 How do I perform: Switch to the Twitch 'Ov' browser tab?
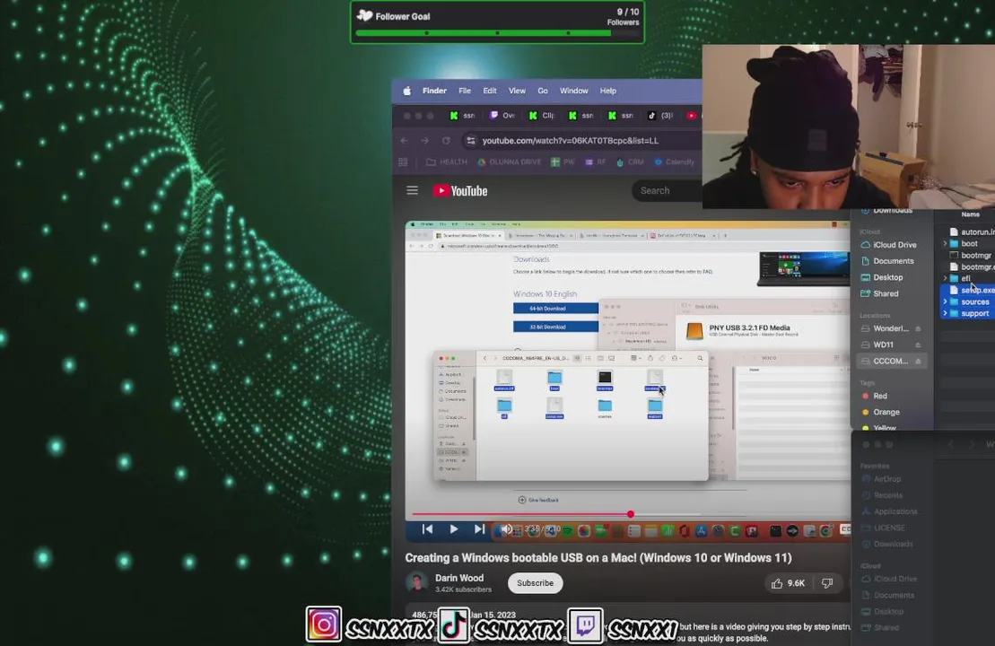(502, 116)
